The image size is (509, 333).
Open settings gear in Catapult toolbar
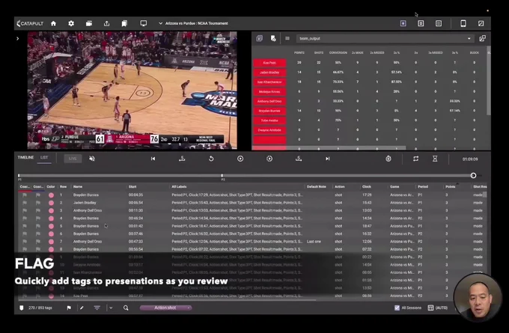pyautogui.click(x=71, y=23)
